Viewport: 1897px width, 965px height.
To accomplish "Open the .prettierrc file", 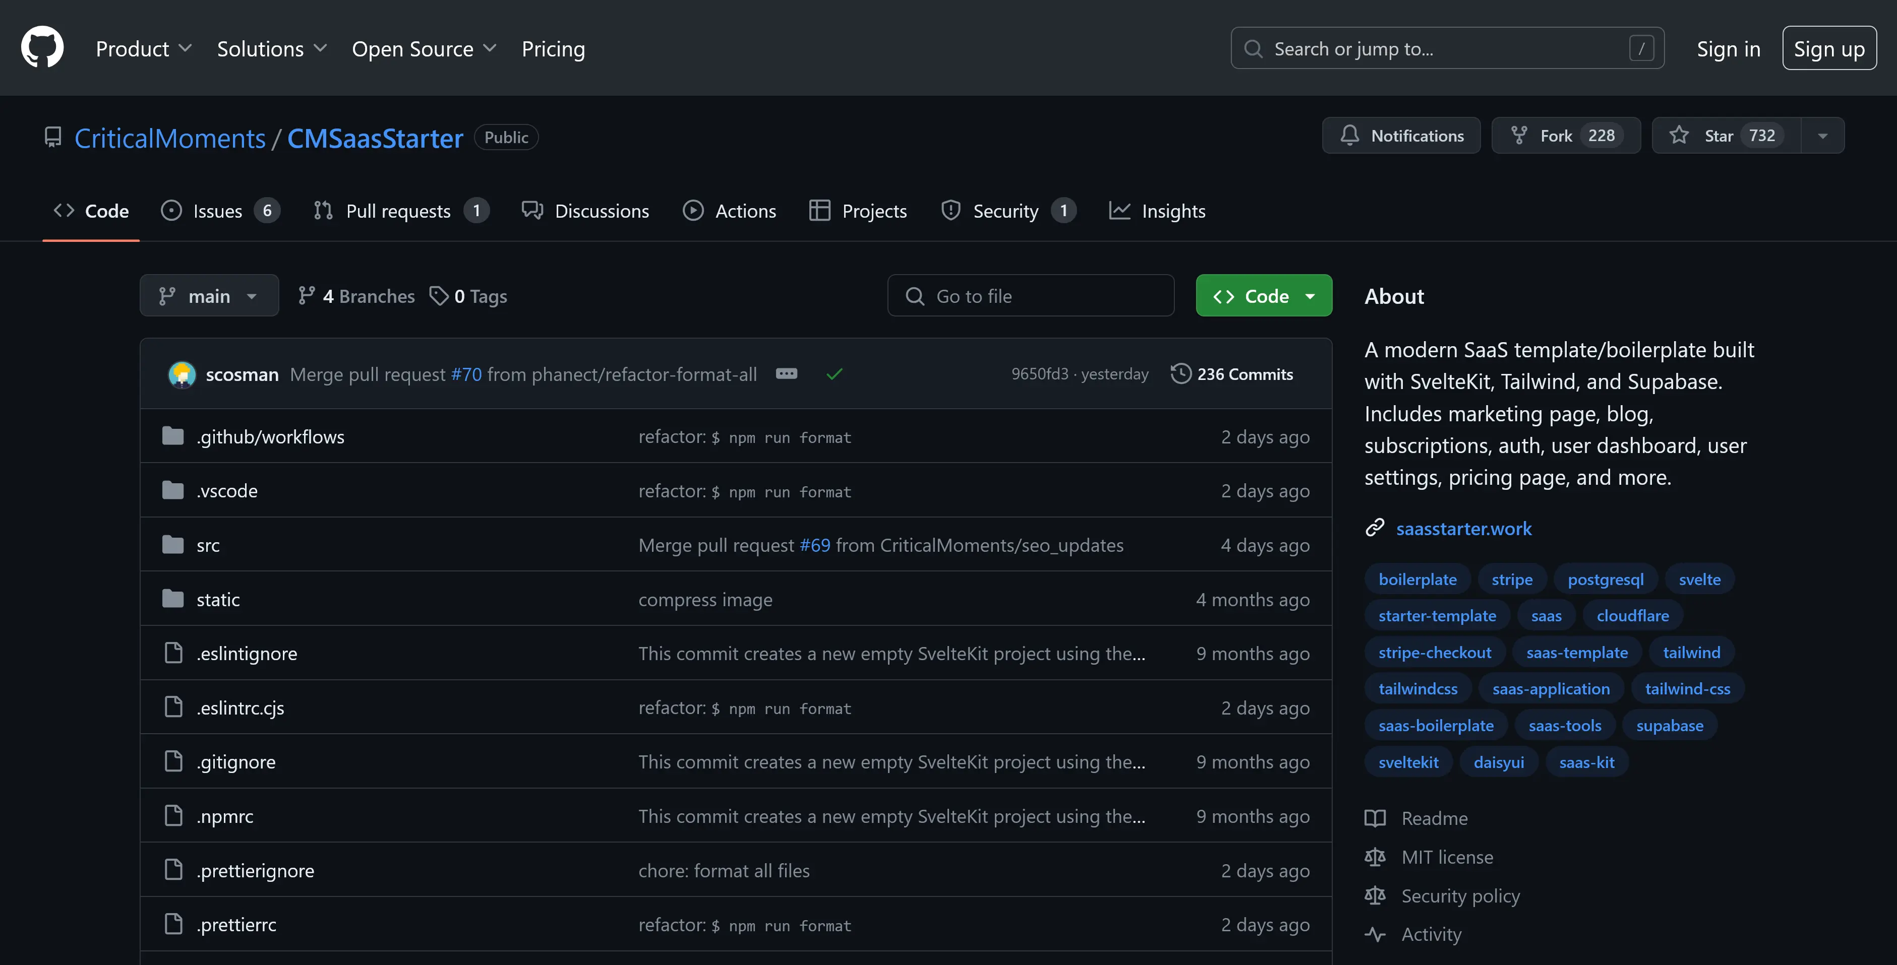I will coord(235,925).
